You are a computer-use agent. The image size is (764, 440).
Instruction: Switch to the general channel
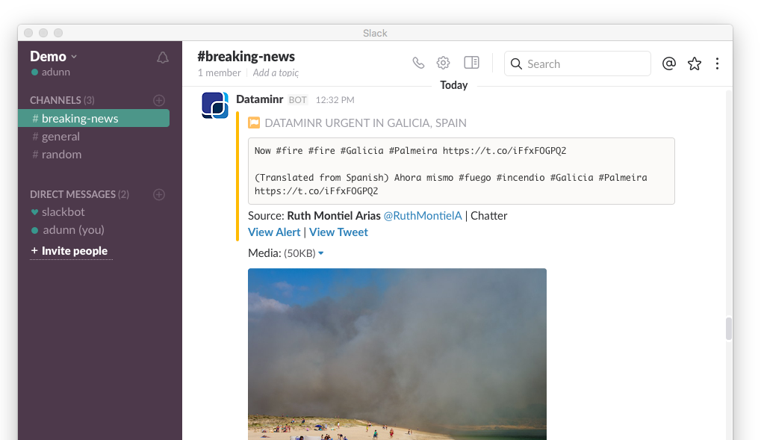(60, 137)
